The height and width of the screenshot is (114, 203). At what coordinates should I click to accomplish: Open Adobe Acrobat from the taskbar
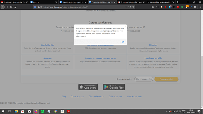coord(69,111)
